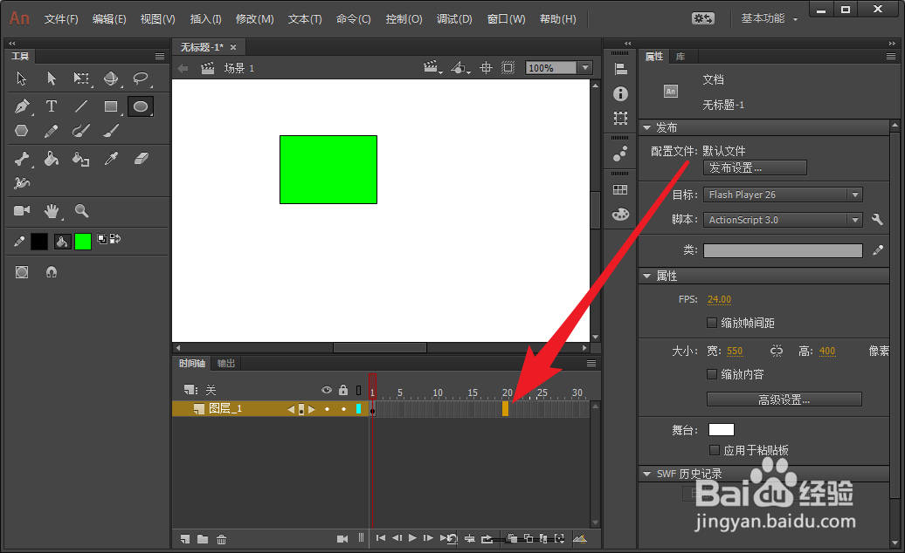905x553 pixels.
Task: Select the Eraser tool
Action: (x=142, y=159)
